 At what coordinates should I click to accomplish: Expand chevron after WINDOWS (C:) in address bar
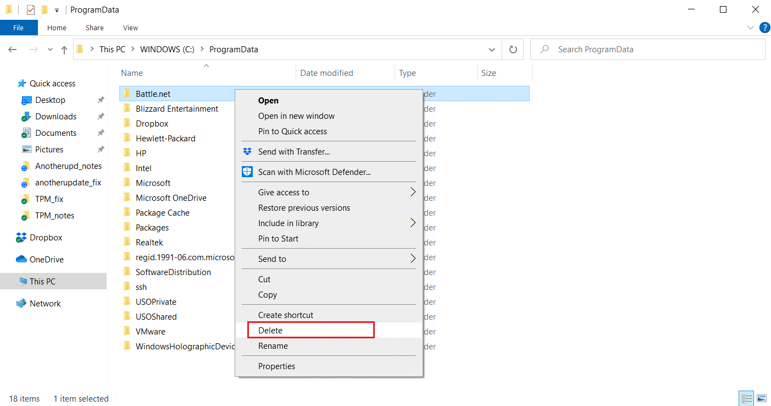[202, 50]
